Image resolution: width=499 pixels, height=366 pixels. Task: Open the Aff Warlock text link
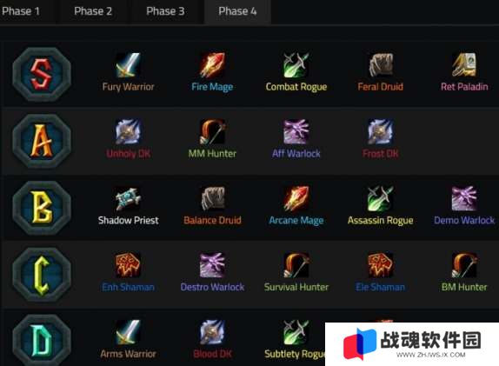[x=296, y=154]
